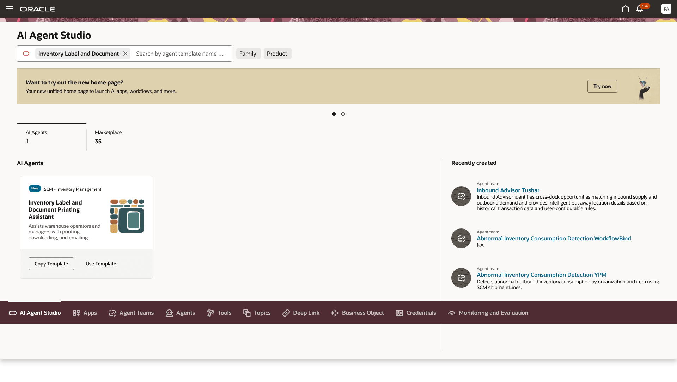Open the Agents nav label
Viewport: 677px width, 382px height.
(x=186, y=313)
